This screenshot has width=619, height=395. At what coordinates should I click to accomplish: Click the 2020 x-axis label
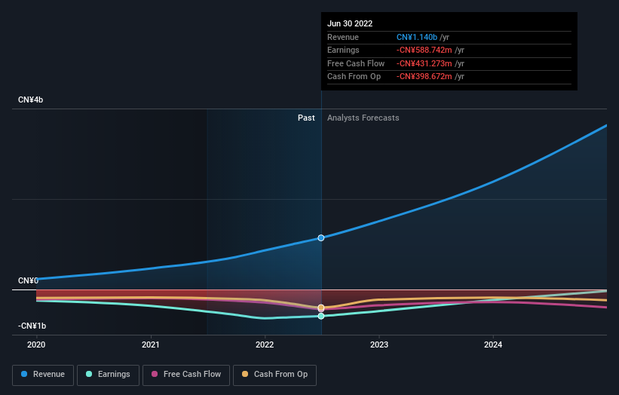(x=36, y=344)
